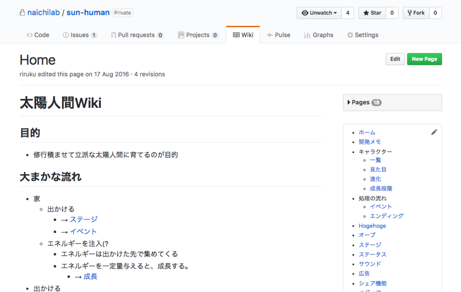This screenshot has height=292, width=461.
Task: Open the 進化 sidebar link
Action: click(375, 179)
